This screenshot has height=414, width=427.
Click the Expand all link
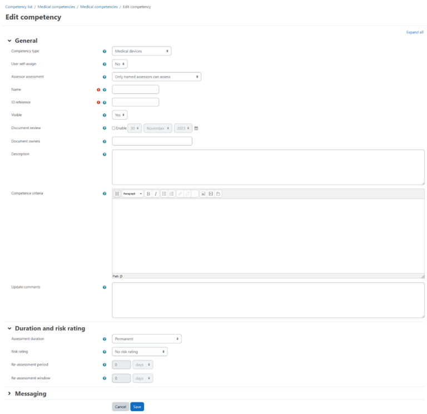click(415, 32)
